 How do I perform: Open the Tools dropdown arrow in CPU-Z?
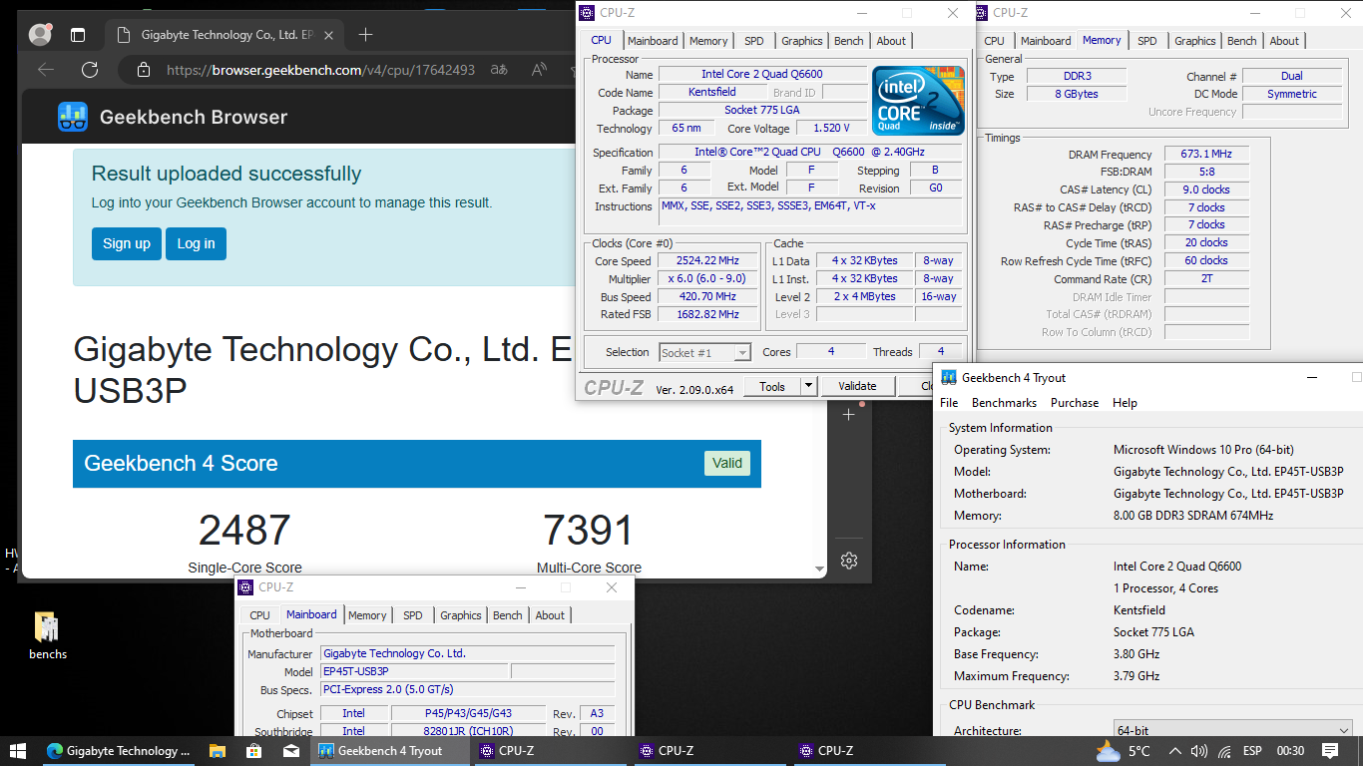[x=808, y=386]
